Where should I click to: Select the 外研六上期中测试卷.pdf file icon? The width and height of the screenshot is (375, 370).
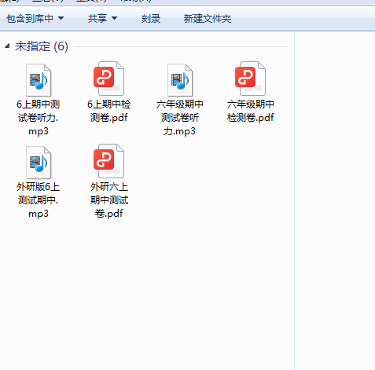(108, 161)
